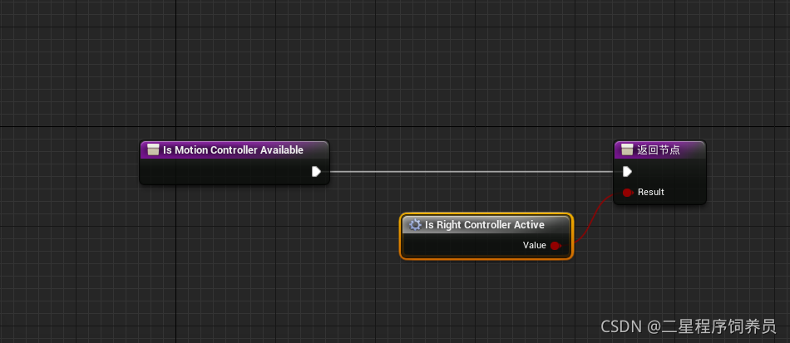Select the 返回节点 return node title

click(658, 149)
